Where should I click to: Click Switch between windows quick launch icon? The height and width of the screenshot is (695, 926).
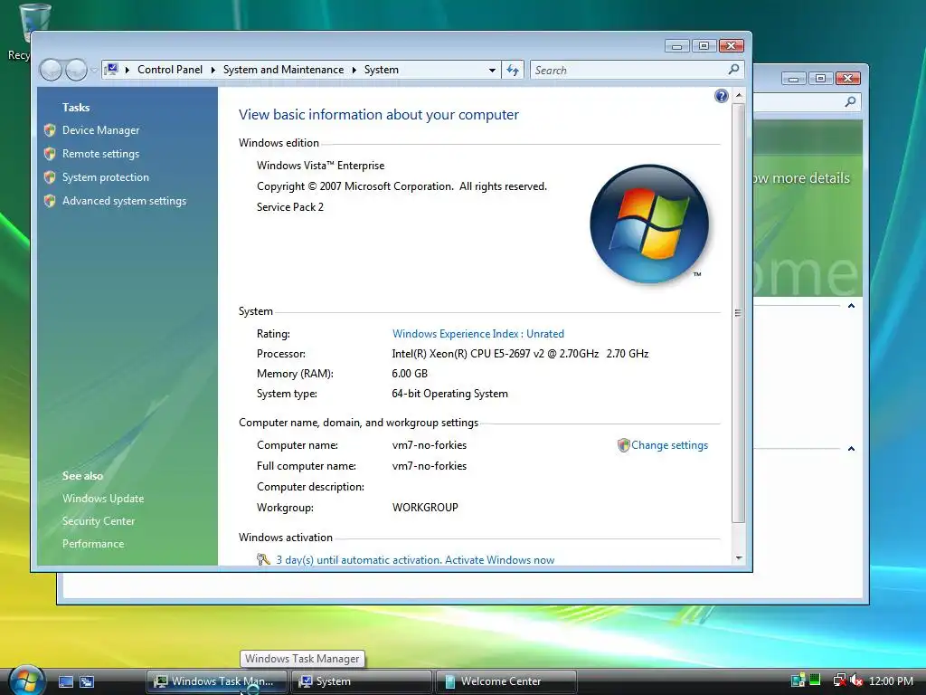[x=87, y=681]
